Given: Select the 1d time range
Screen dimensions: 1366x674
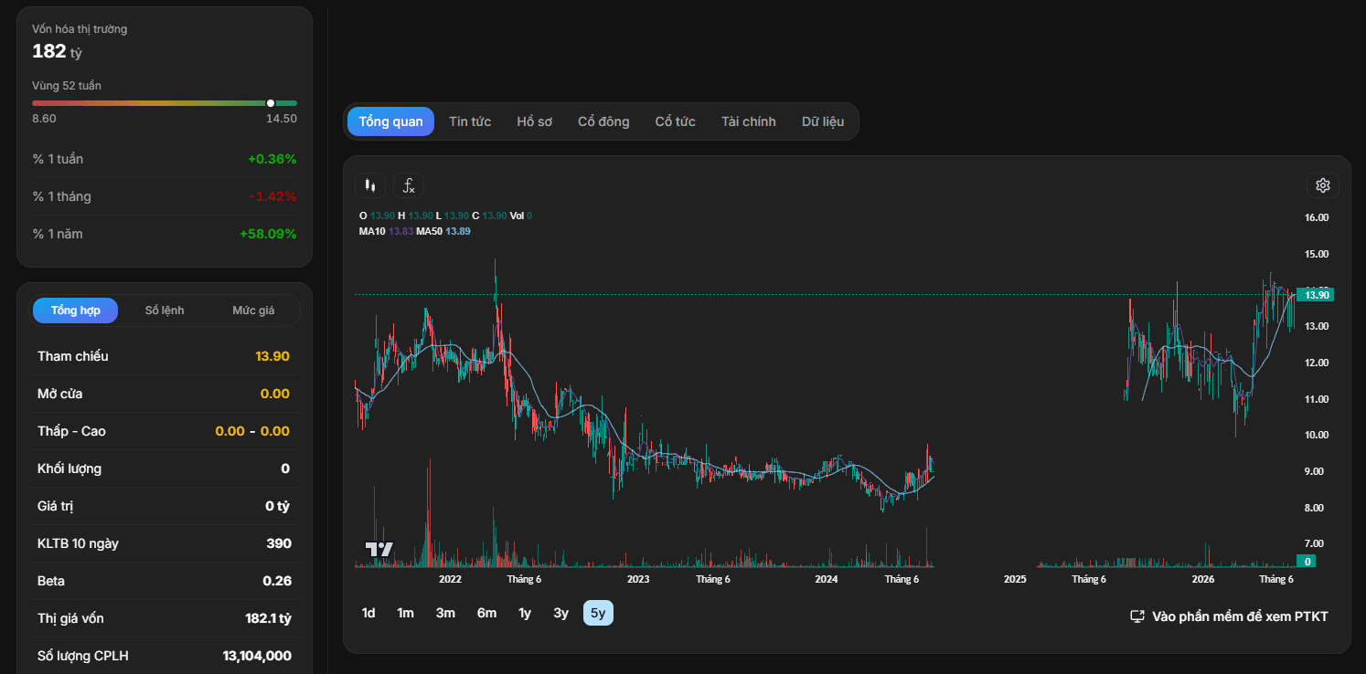Looking at the screenshot, I should click(368, 613).
